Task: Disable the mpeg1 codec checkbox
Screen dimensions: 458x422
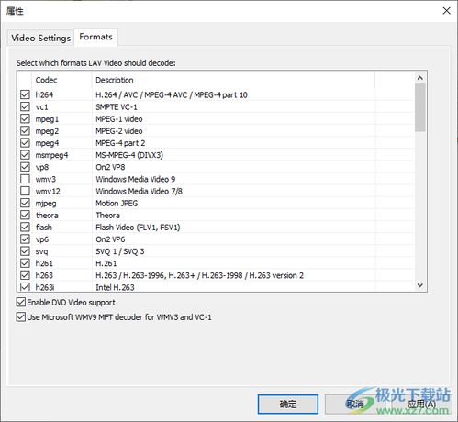Action: [x=25, y=118]
